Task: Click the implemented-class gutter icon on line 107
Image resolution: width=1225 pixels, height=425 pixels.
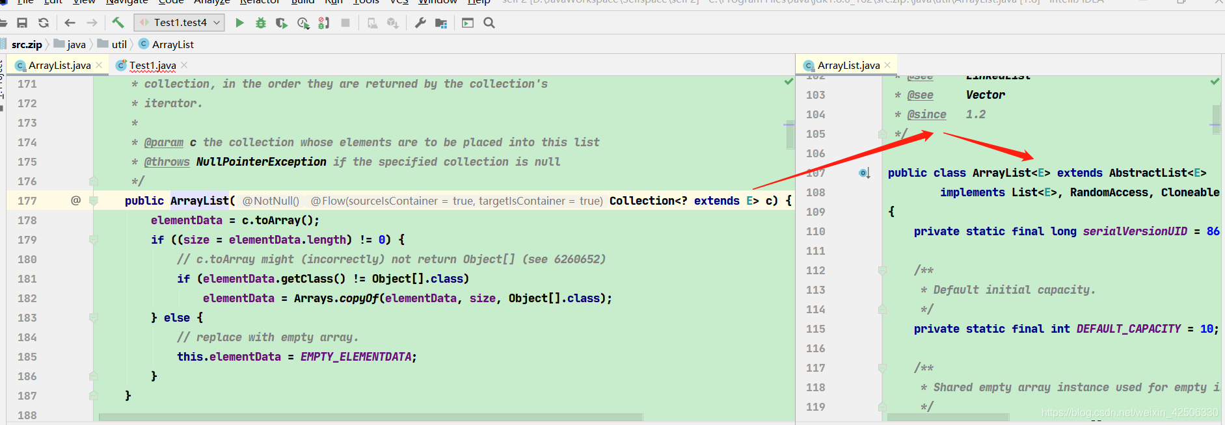Action: point(864,173)
